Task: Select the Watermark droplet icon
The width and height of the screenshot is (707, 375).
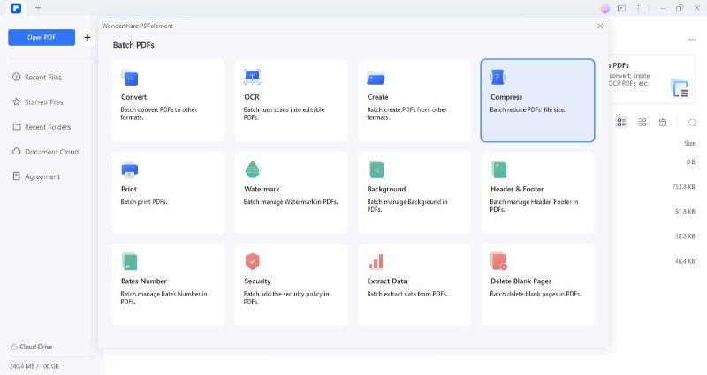Action: [x=253, y=169]
